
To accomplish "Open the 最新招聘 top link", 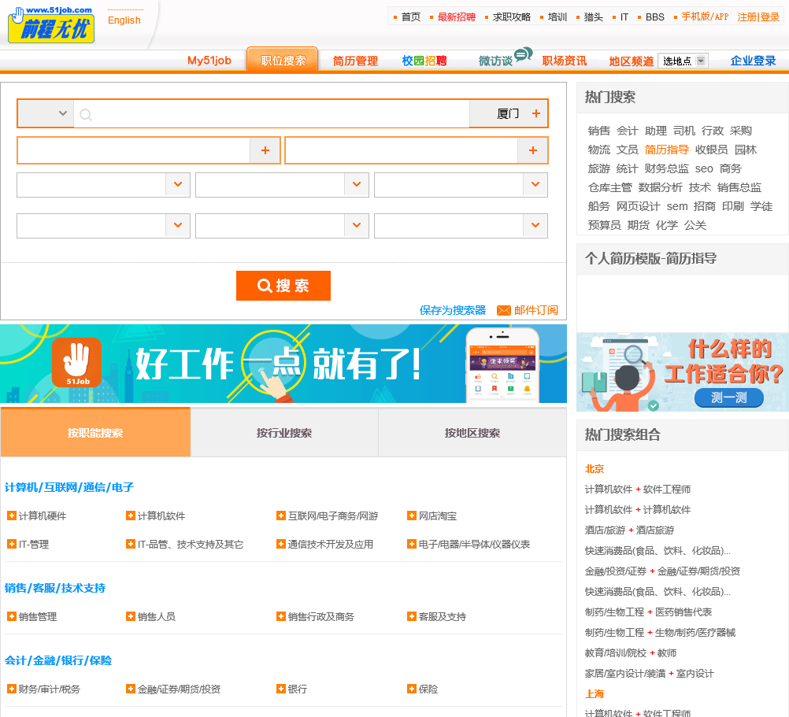I will [457, 17].
